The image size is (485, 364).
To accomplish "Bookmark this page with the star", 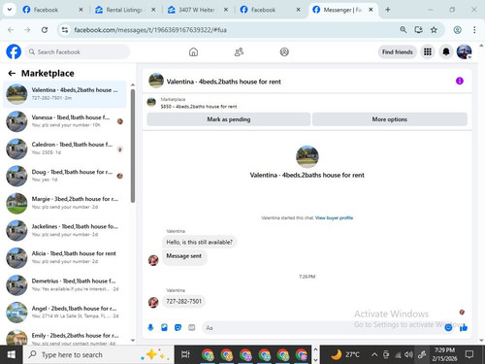I will (434, 30).
